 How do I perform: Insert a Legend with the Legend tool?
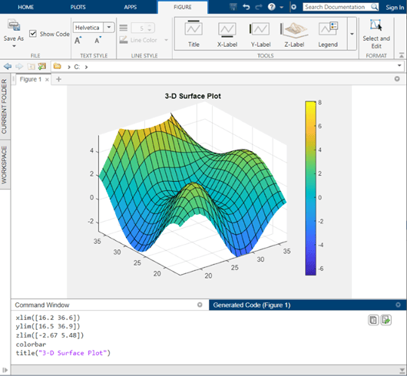point(328,34)
